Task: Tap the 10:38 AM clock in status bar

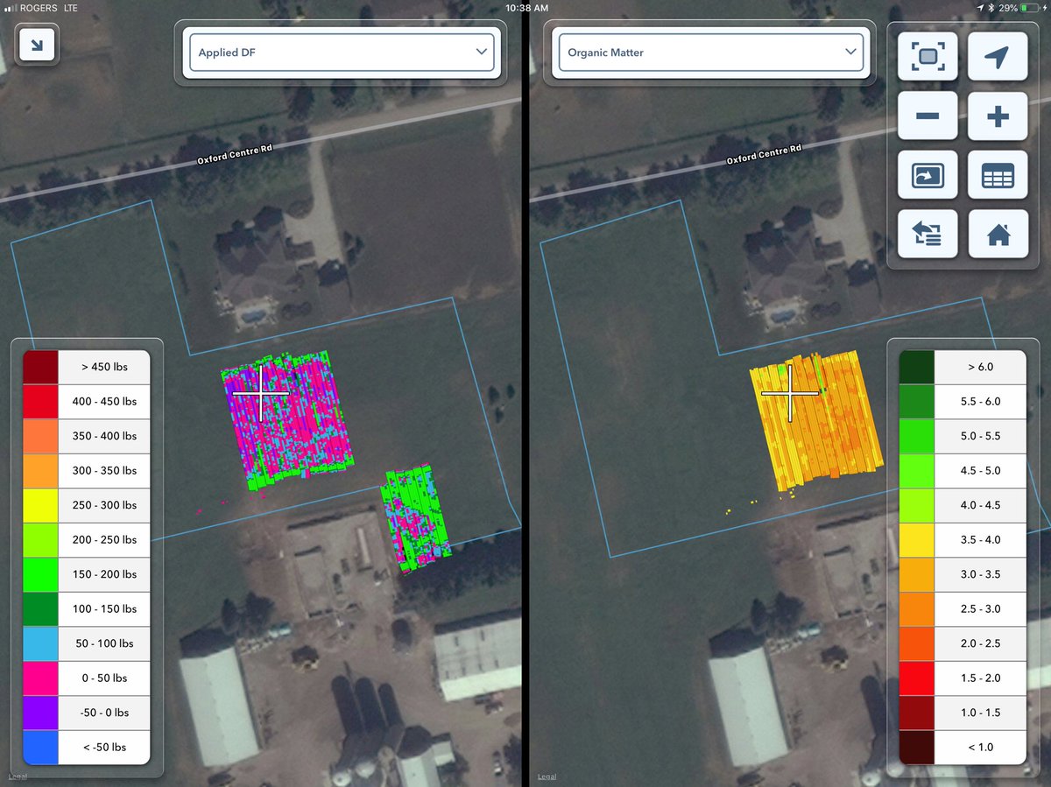Action: 527,7
